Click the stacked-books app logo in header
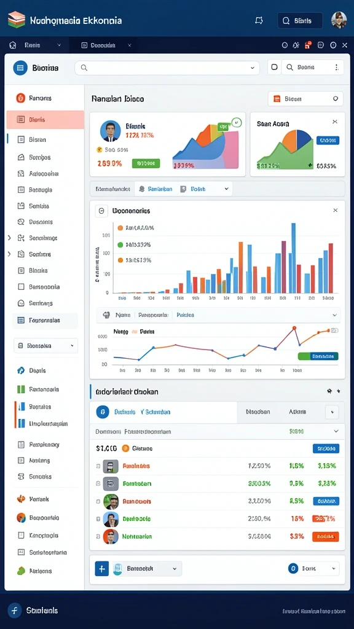Screen dimensions: 354x629 pyautogui.click(x=17, y=20)
